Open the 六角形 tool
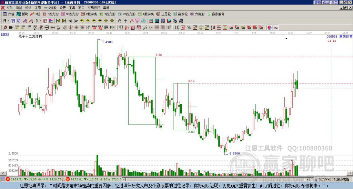This screenshot has height=189, width=353. (x=197, y=14)
